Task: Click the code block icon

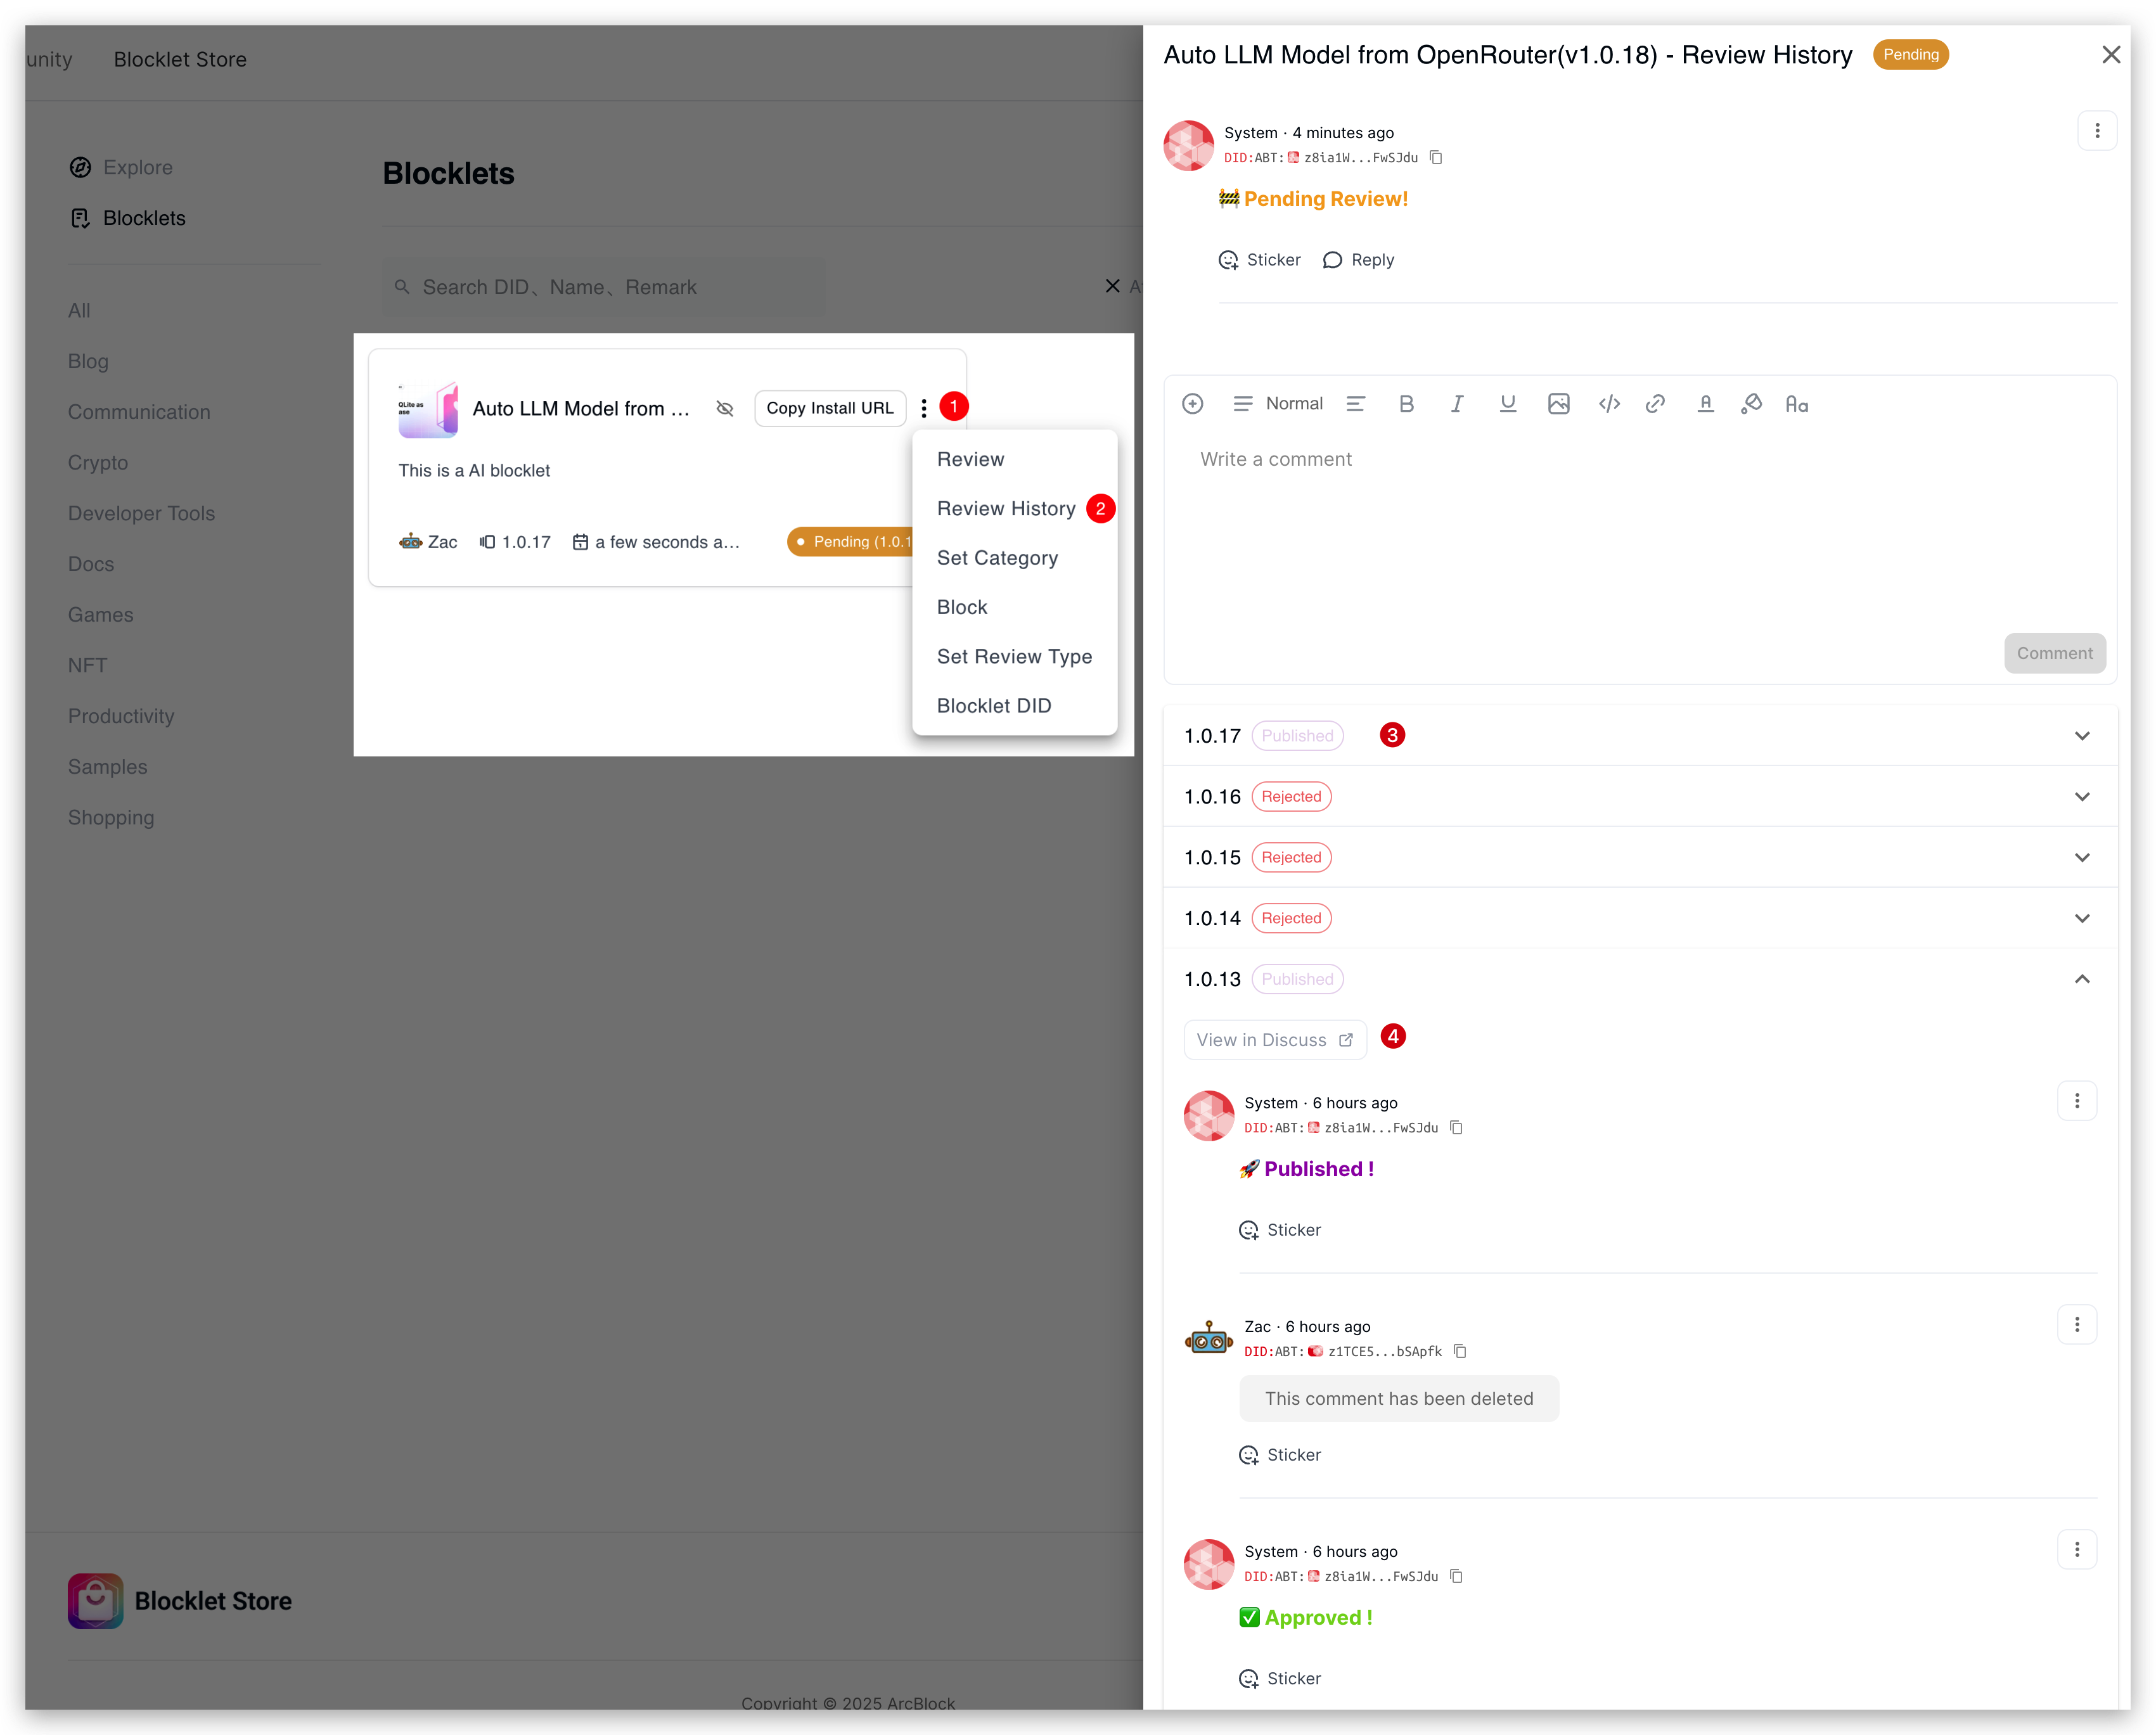Action: pyautogui.click(x=1608, y=404)
